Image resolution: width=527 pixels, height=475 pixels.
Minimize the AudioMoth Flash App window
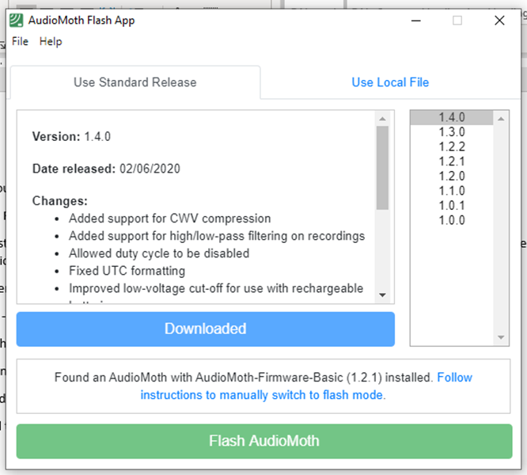(x=415, y=21)
